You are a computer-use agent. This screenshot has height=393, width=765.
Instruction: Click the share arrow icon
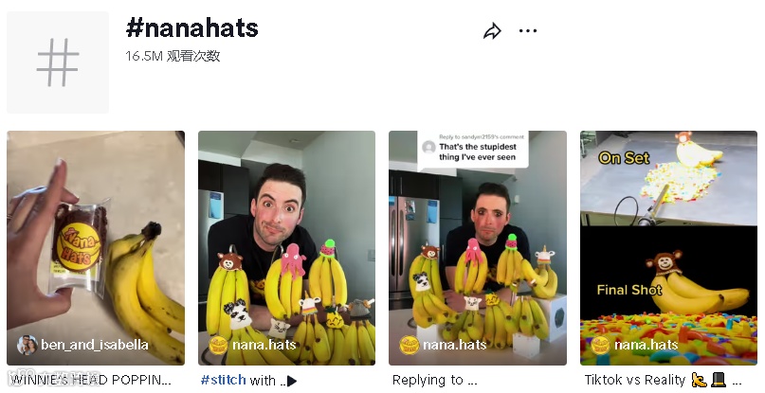pos(492,31)
